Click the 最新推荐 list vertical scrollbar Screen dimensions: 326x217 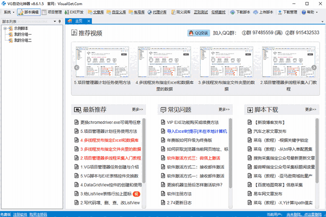[x=144, y=160]
